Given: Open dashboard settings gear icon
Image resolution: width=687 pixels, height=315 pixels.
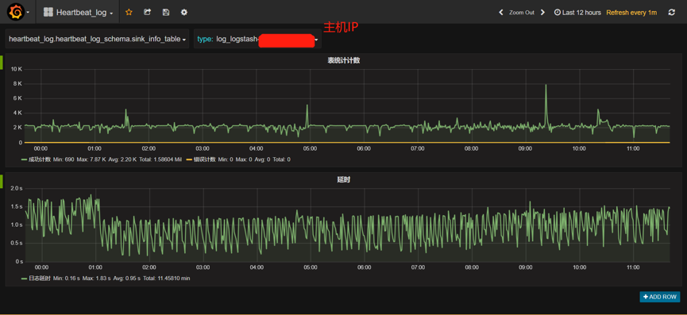Looking at the screenshot, I should click(x=184, y=12).
